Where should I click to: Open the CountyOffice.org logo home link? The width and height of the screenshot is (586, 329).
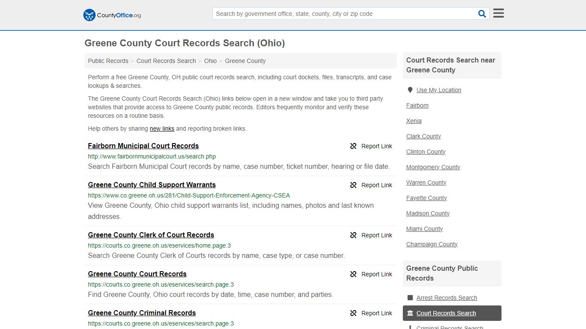pos(112,15)
